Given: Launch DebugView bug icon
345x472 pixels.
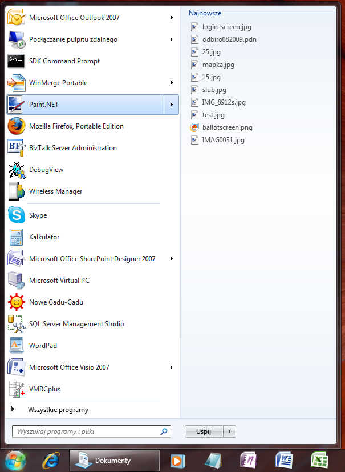Looking at the screenshot, I should click(16, 170).
